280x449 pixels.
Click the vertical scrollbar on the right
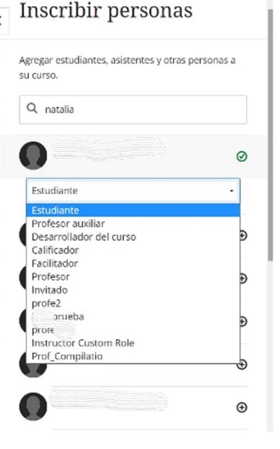click(270, 135)
